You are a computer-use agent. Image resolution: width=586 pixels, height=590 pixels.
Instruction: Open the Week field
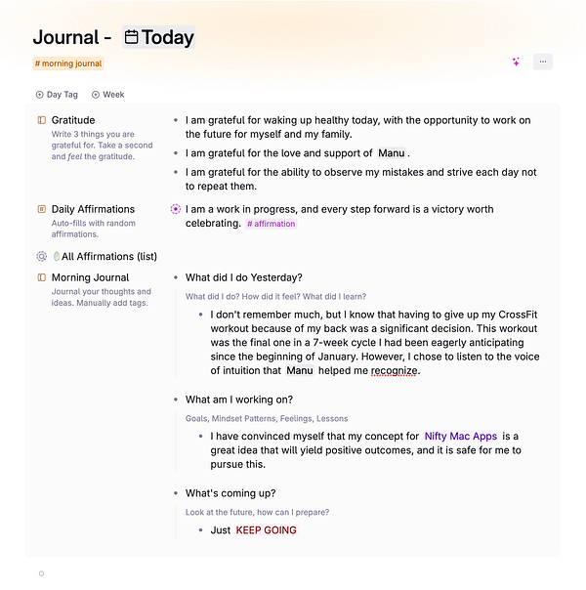[x=108, y=95]
